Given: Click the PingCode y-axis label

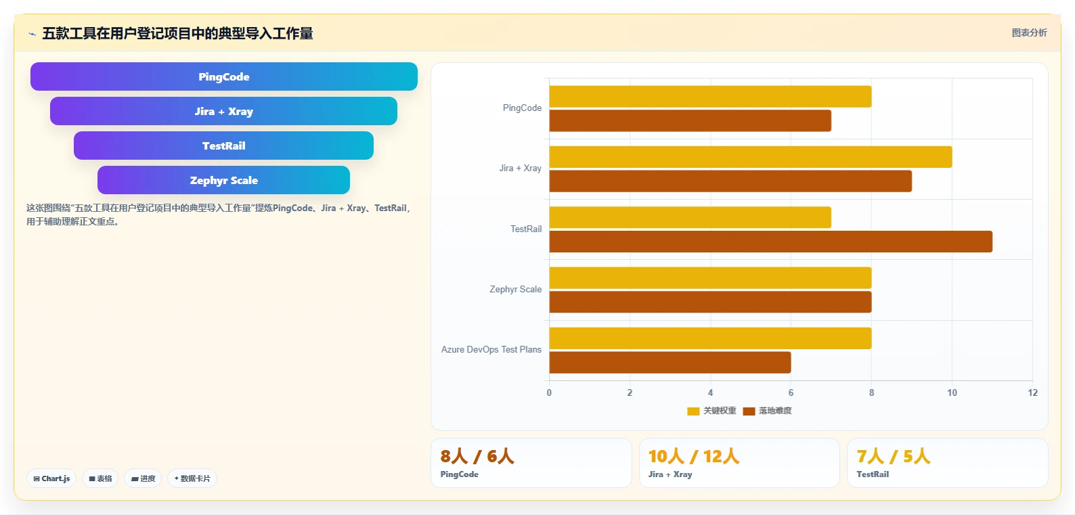Looking at the screenshot, I should tap(522, 108).
